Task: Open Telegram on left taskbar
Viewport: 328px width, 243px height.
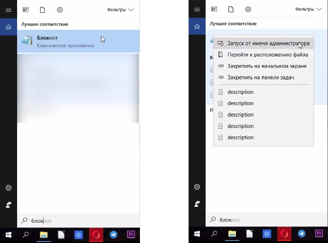Action: point(113,234)
